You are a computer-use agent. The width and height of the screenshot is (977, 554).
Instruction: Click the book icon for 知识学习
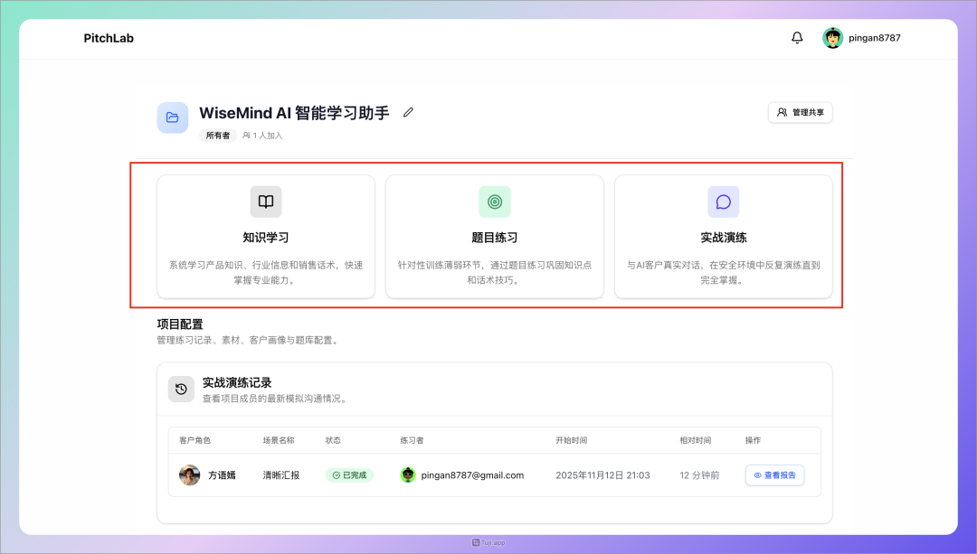[266, 202]
